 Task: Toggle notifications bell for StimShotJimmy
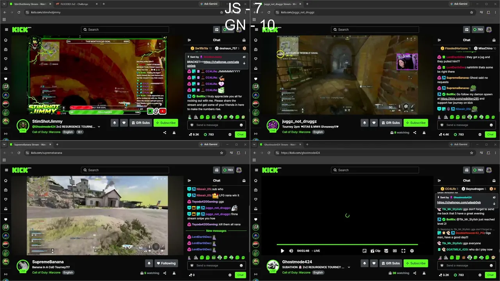(114, 123)
